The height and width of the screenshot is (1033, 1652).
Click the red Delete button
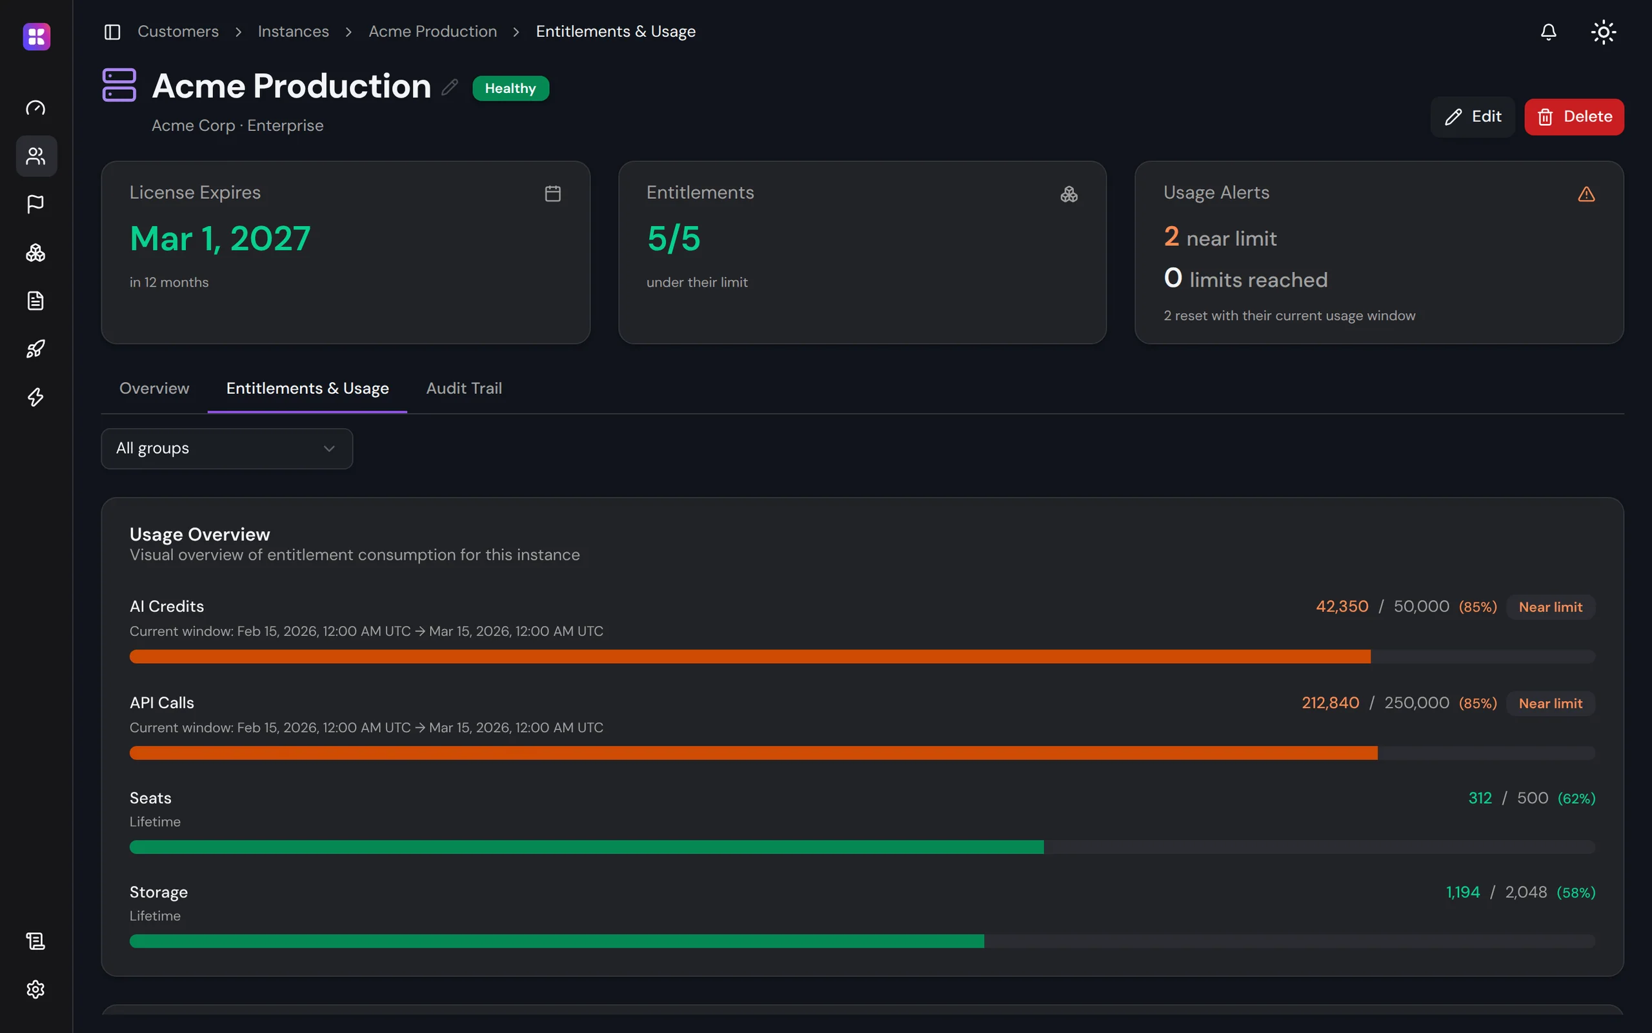click(x=1574, y=117)
